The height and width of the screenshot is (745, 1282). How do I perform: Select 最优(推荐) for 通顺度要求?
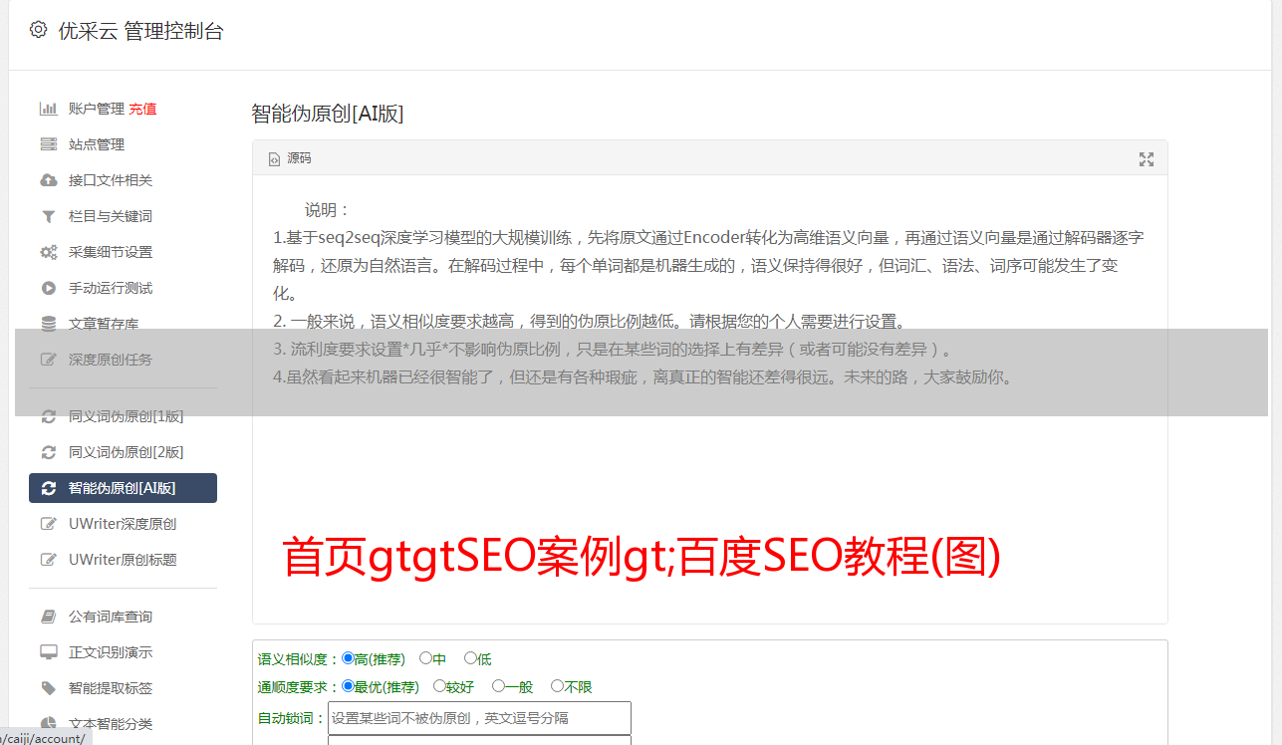(x=348, y=686)
